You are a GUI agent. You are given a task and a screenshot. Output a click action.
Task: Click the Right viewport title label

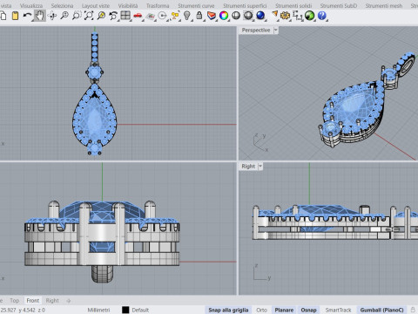click(x=248, y=167)
